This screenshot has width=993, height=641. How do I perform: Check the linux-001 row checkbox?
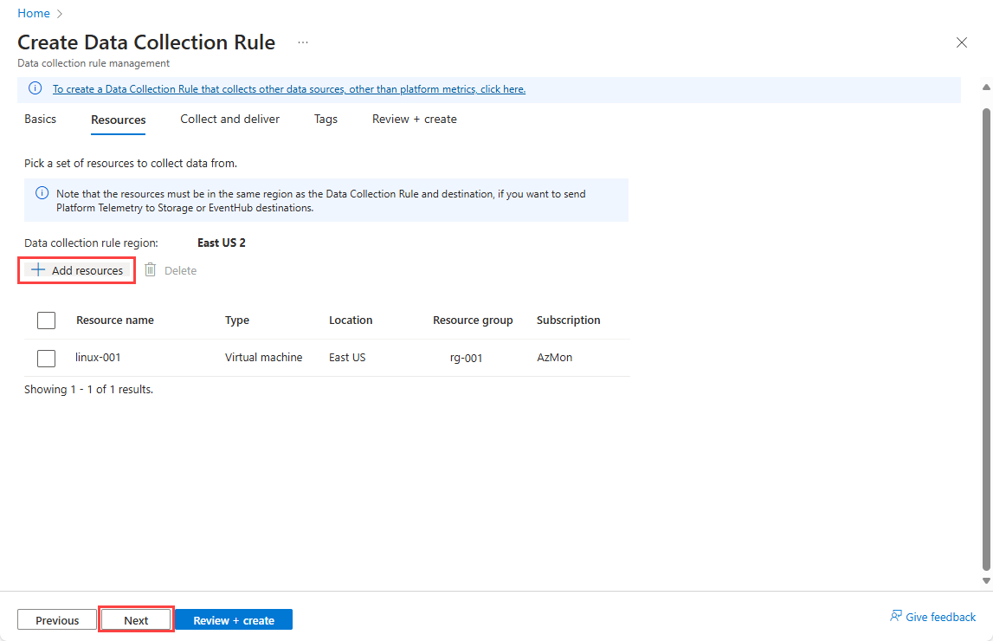tap(47, 358)
